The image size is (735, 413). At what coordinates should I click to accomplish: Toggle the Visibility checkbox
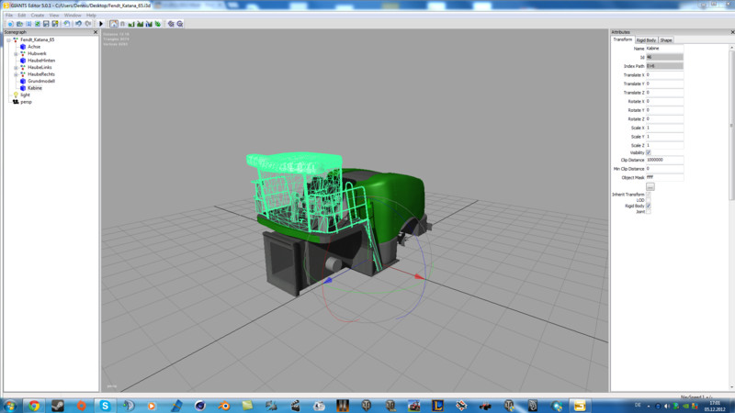[x=649, y=152]
